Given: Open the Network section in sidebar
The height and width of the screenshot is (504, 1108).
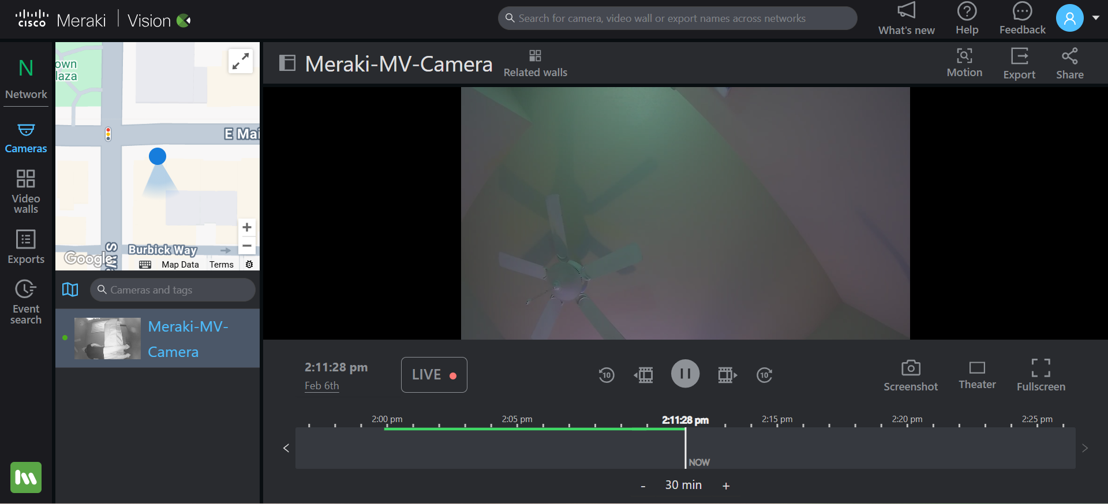Looking at the screenshot, I should [26, 79].
